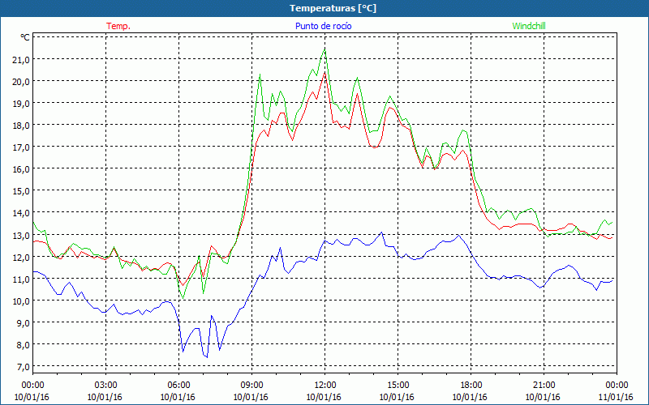Click the 12:00 time axis label
This screenshot has width=649, height=405.
click(325, 386)
